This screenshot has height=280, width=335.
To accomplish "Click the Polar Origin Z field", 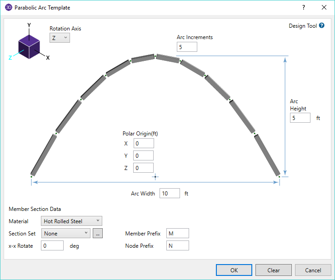I will [144, 168].
